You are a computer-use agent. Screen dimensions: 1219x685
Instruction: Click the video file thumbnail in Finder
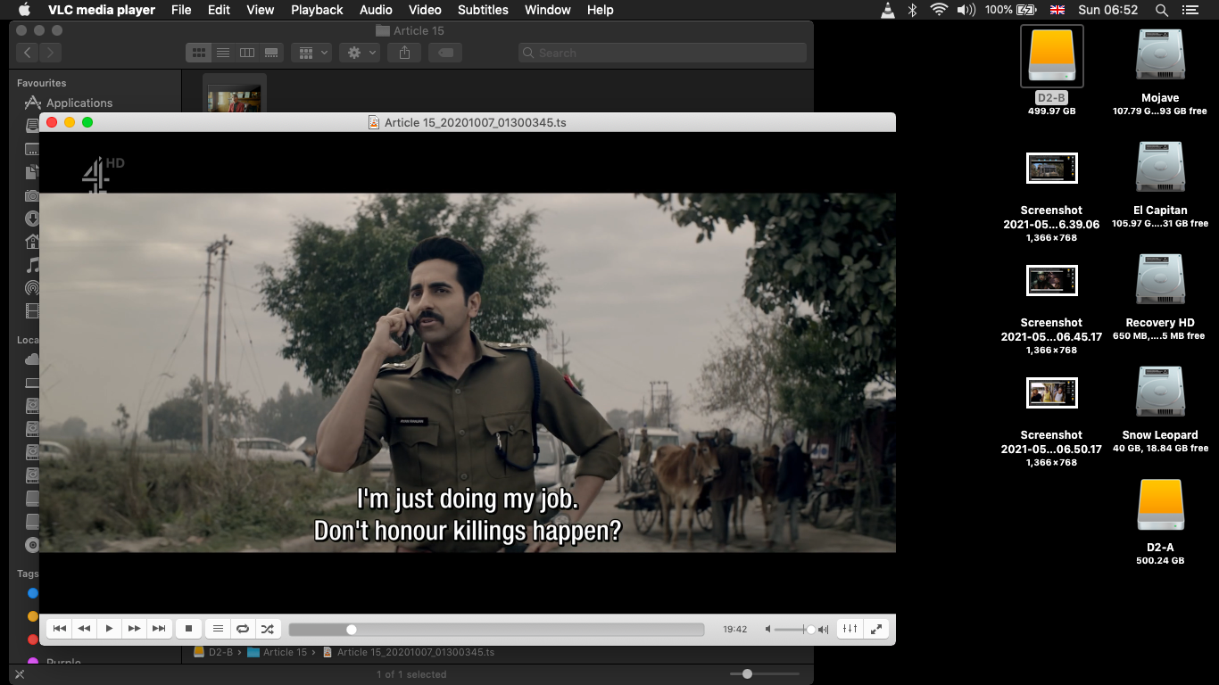pyautogui.click(x=235, y=98)
